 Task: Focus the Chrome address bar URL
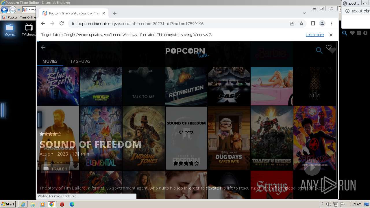pos(140,24)
